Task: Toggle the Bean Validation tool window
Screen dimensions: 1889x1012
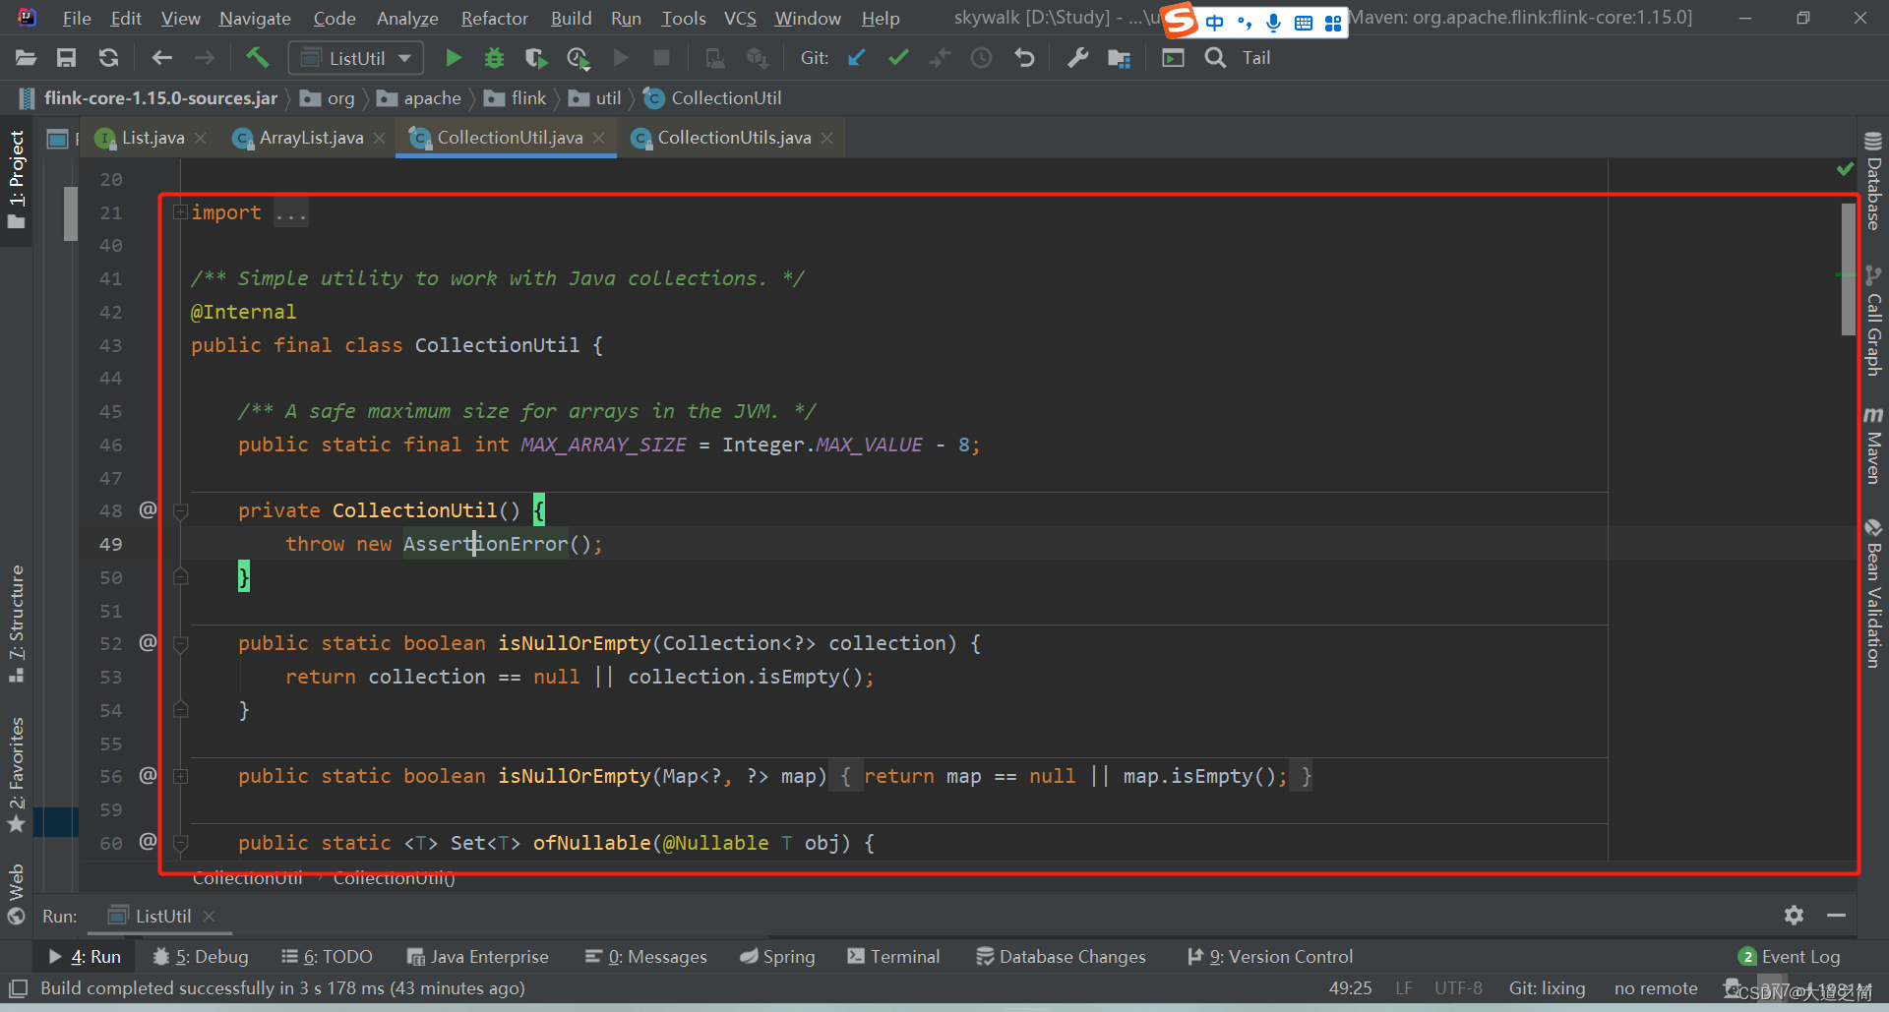Action: [1873, 594]
